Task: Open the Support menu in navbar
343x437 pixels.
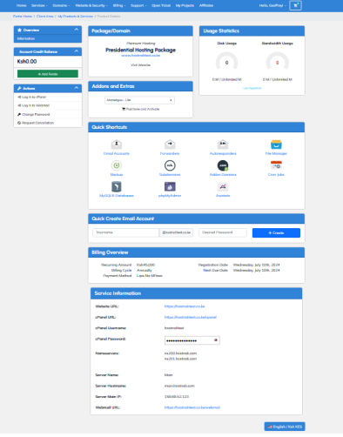Action: 138,5
